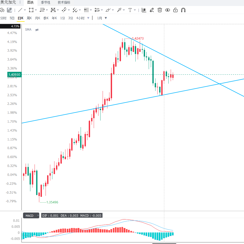
Task: Select the horizontal parallel lines tool
Action: pyautogui.click(x=42, y=10)
